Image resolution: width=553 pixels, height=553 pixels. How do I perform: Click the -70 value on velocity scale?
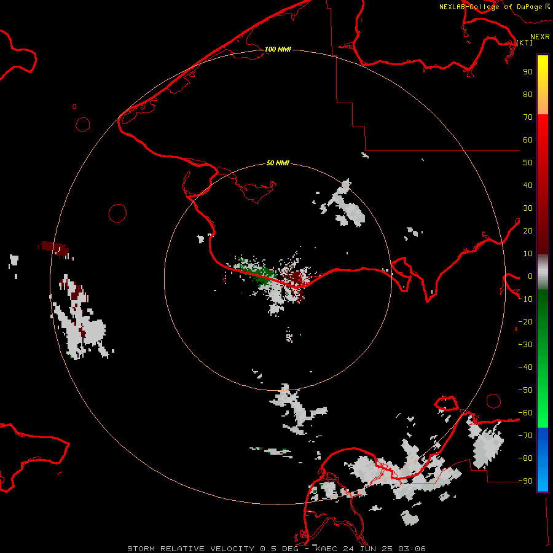(525, 436)
